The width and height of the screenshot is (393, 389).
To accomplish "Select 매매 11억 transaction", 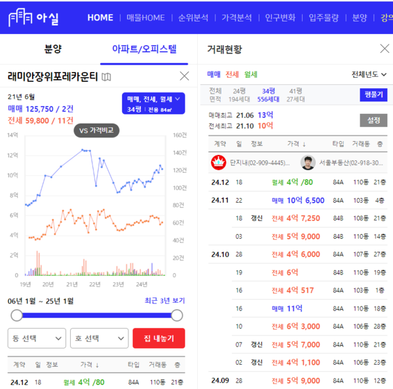I will point(309,308).
